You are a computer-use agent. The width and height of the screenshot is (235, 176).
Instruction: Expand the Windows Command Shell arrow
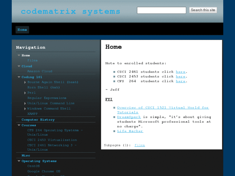pos(25,109)
